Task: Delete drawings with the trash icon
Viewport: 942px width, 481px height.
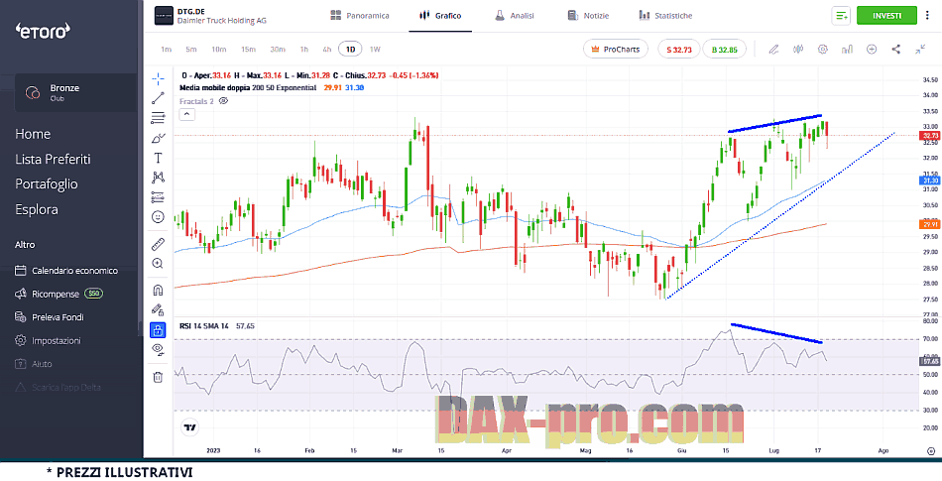Action: 158,377
